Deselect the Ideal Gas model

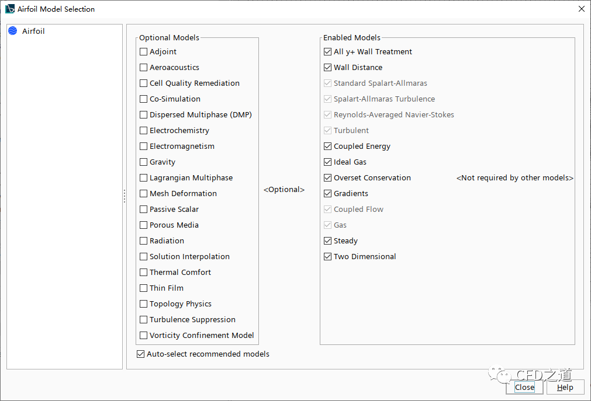pyautogui.click(x=328, y=162)
